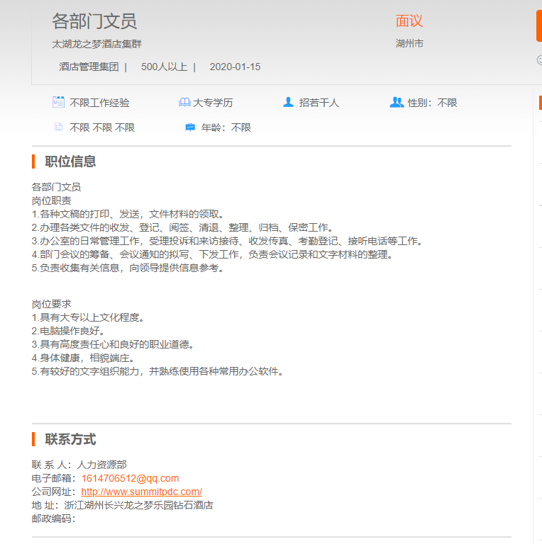This screenshot has height=544, width=542.
Task: Open the company website www.summitpdc.com link
Action: click(141, 492)
